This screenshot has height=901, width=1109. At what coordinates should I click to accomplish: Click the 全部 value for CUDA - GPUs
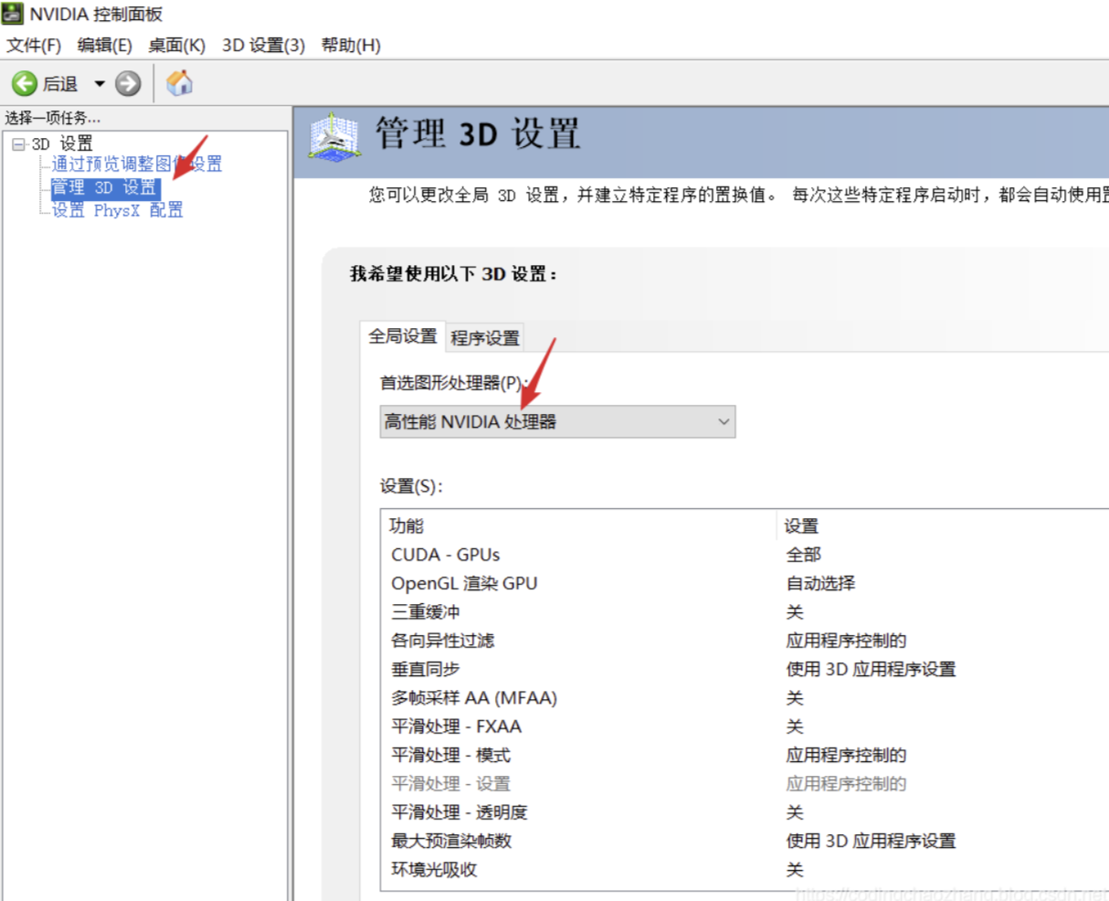tap(804, 555)
